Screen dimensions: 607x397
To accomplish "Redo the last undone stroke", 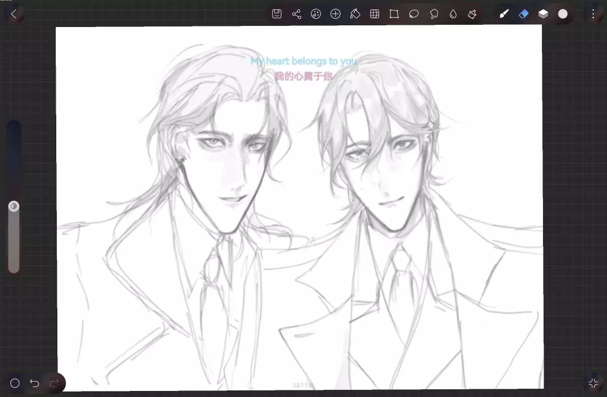I will (54, 383).
